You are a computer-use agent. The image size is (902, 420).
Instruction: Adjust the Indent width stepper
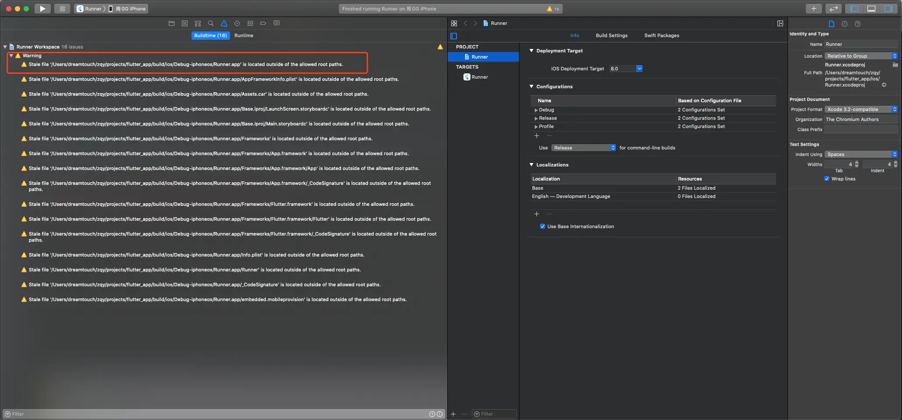895,164
